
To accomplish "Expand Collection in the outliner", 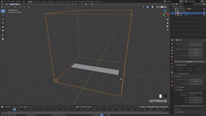I will pyautogui.click(x=174, y=9).
